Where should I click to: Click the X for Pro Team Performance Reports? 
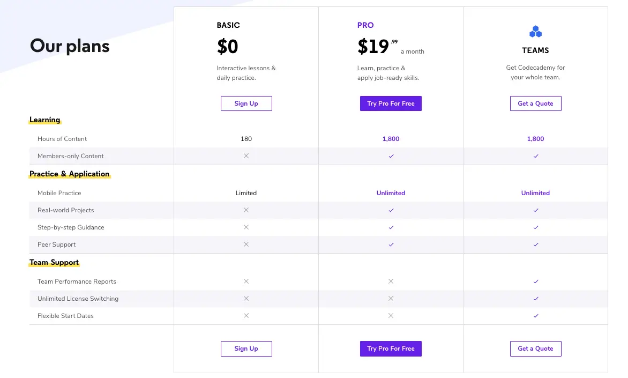pyautogui.click(x=391, y=281)
